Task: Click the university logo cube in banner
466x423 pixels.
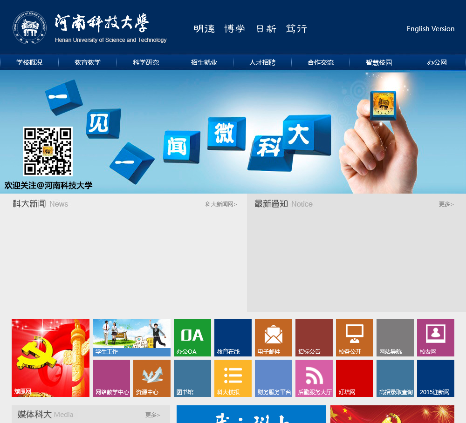Action: click(x=383, y=105)
